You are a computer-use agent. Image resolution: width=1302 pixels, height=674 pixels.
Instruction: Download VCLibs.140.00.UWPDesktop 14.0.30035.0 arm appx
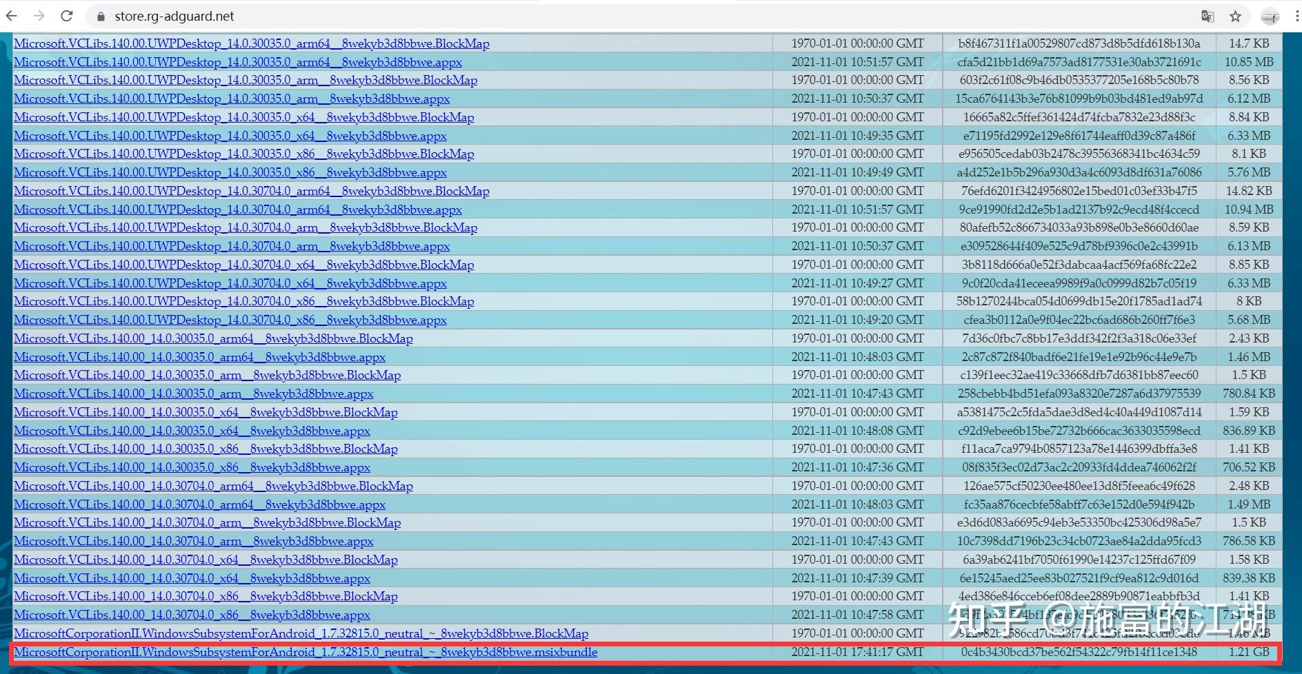pos(232,99)
